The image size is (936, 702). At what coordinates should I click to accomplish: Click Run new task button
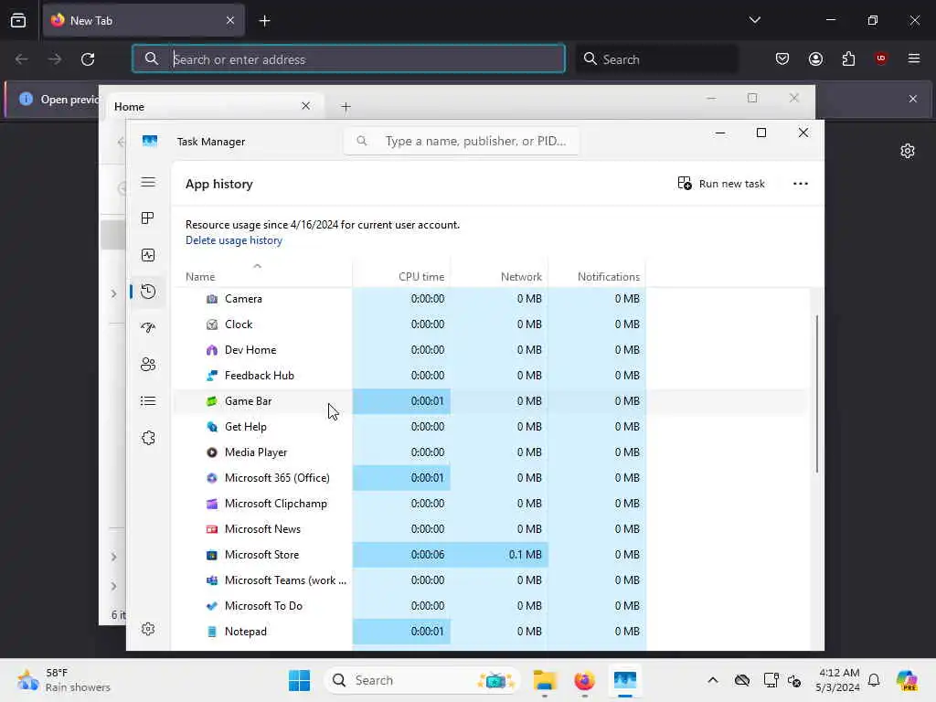pyautogui.click(x=721, y=183)
